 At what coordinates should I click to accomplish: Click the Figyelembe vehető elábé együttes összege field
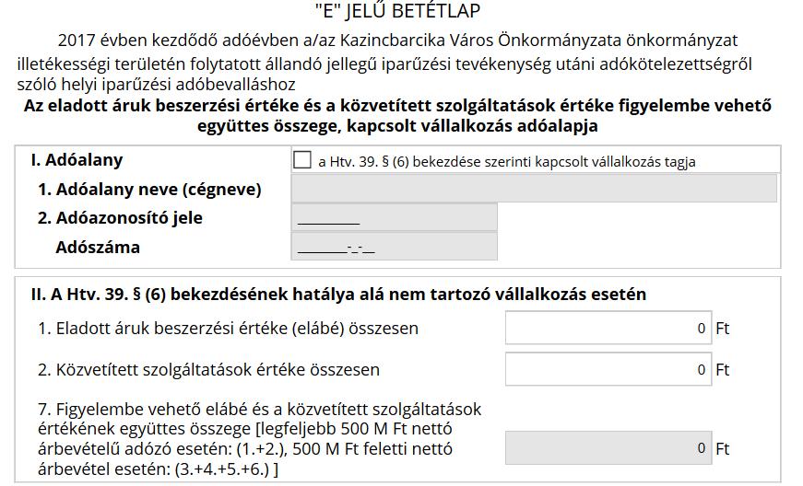[x=608, y=448]
